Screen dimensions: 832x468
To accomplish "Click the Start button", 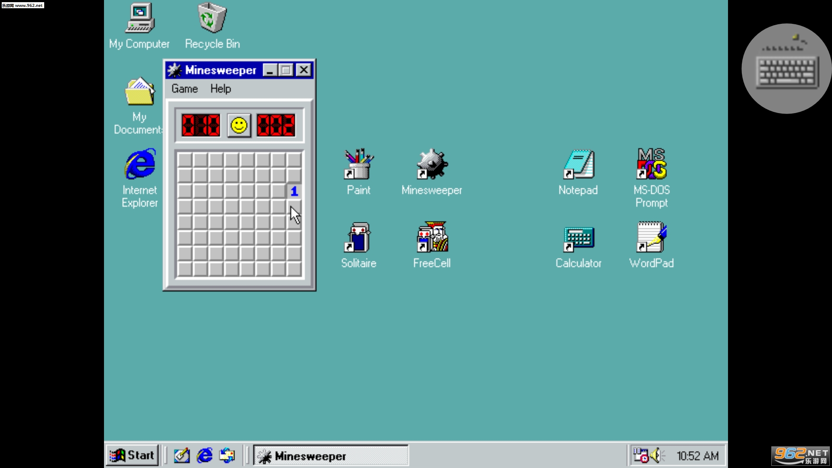I will [x=133, y=455].
